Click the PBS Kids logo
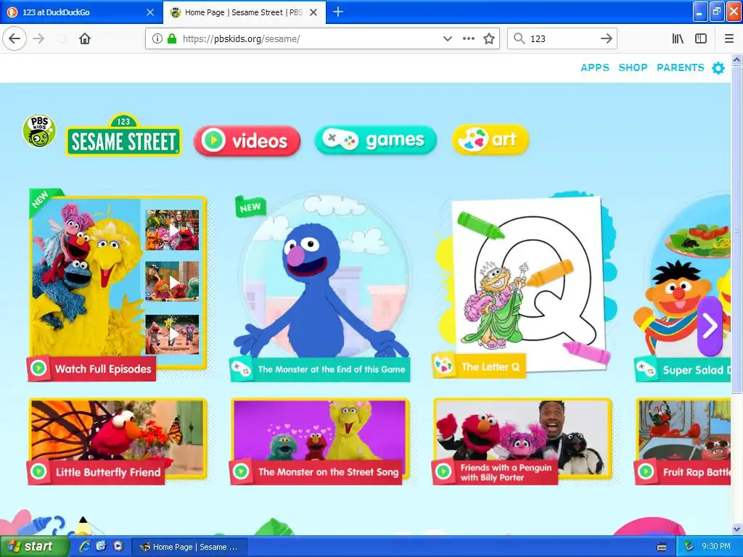 click(x=39, y=131)
